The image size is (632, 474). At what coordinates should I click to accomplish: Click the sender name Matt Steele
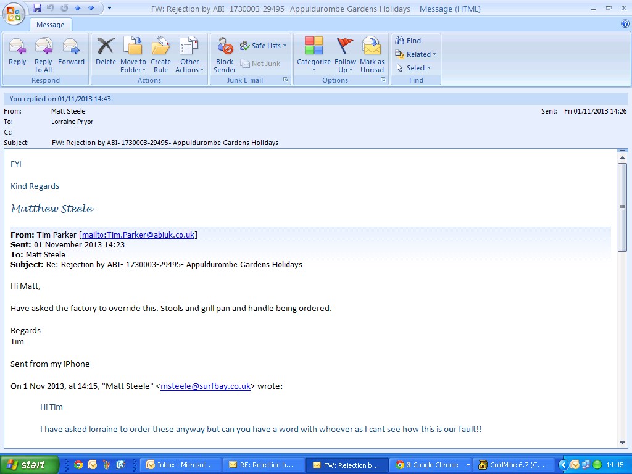pos(68,111)
